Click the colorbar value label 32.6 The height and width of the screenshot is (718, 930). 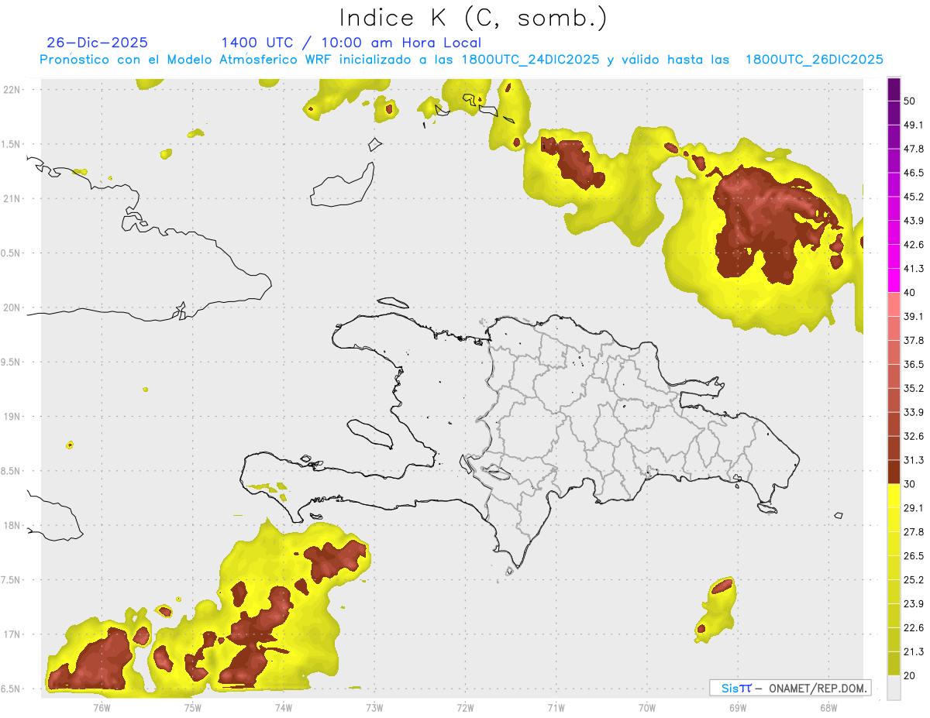914,437
